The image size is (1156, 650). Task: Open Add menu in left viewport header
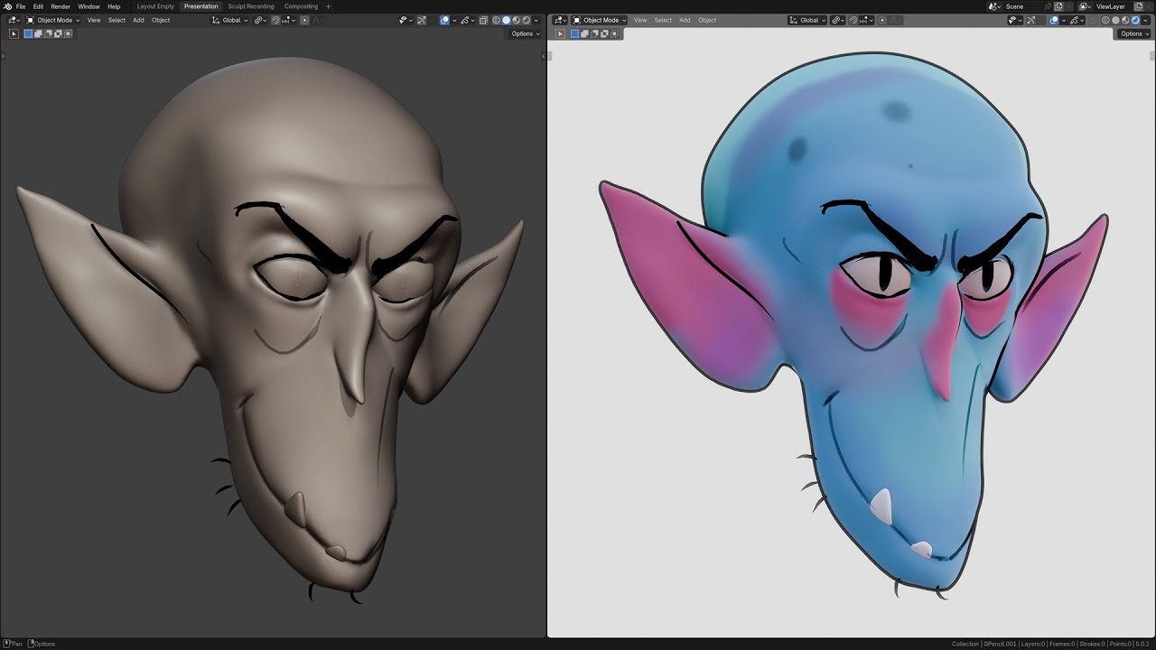pyautogui.click(x=138, y=20)
